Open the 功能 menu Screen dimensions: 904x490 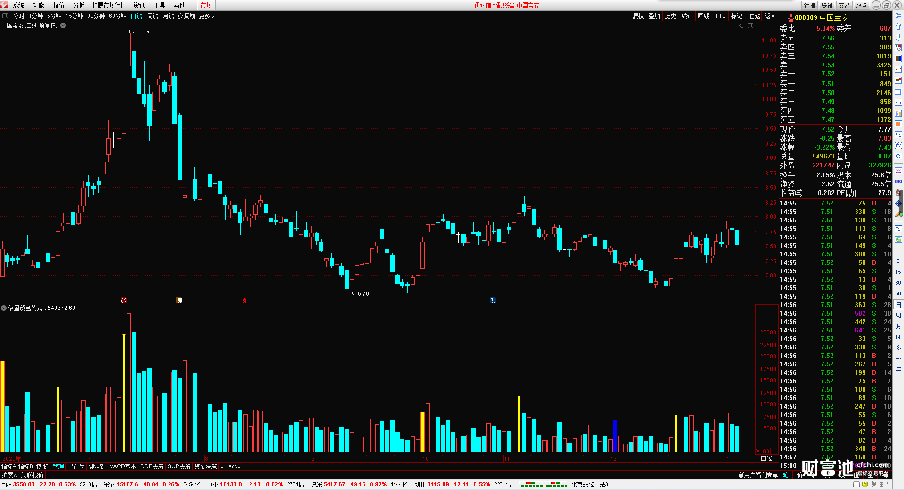coord(39,5)
